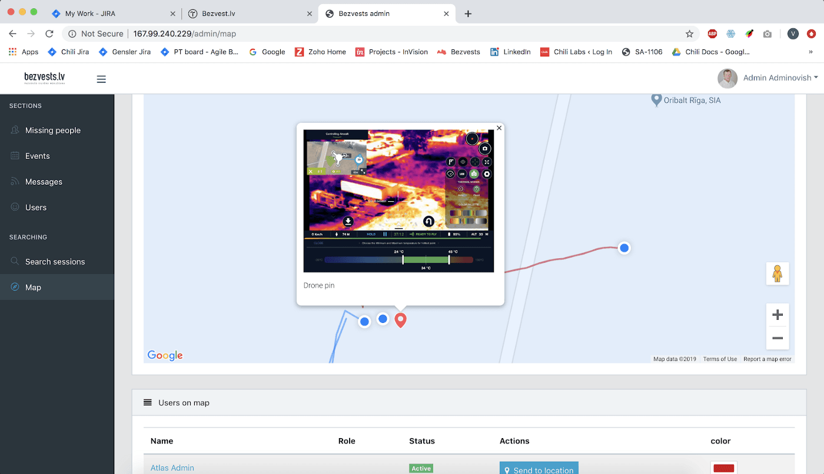Open map Terms of Use link
The width and height of the screenshot is (824, 474).
pos(720,359)
